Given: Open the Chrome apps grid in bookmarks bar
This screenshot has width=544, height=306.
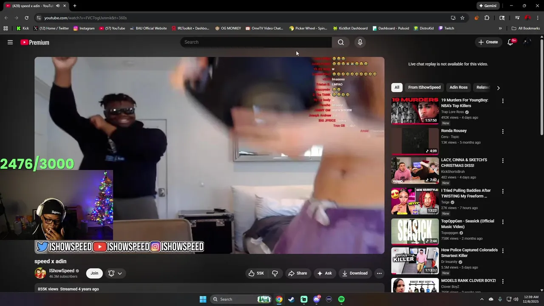Looking at the screenshot, I should 6,28.
